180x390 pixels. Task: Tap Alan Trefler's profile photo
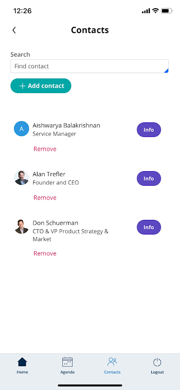(21, 177)
